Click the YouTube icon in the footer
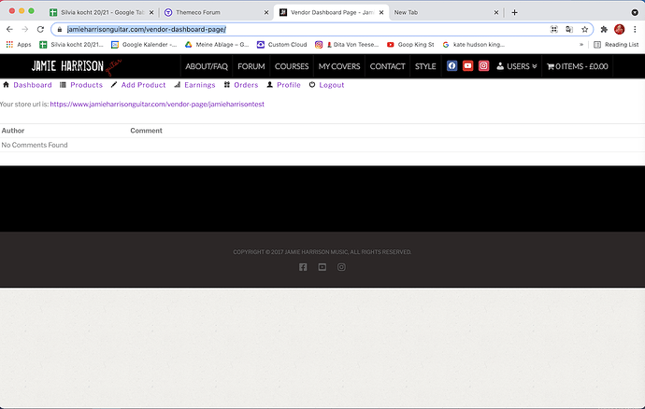The height and width of the screenshot is (409, 645). (x=322, y=267)
